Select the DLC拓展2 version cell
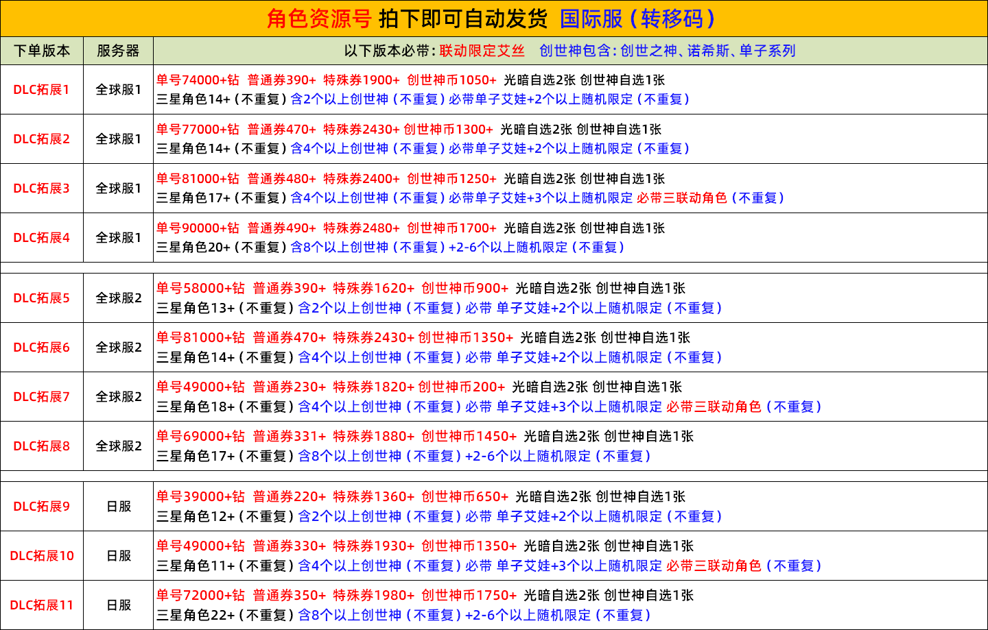The height and width of the screenshot is (630, 988). pyautogui.click(x=42, y=139)
